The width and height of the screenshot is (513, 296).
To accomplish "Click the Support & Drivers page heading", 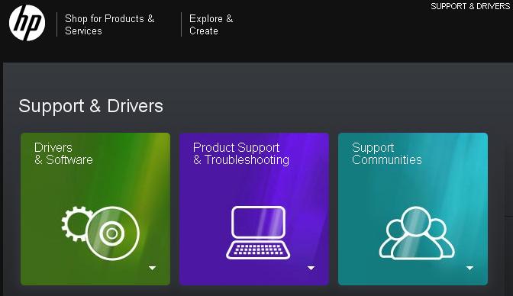I will [x=91, y=106].
